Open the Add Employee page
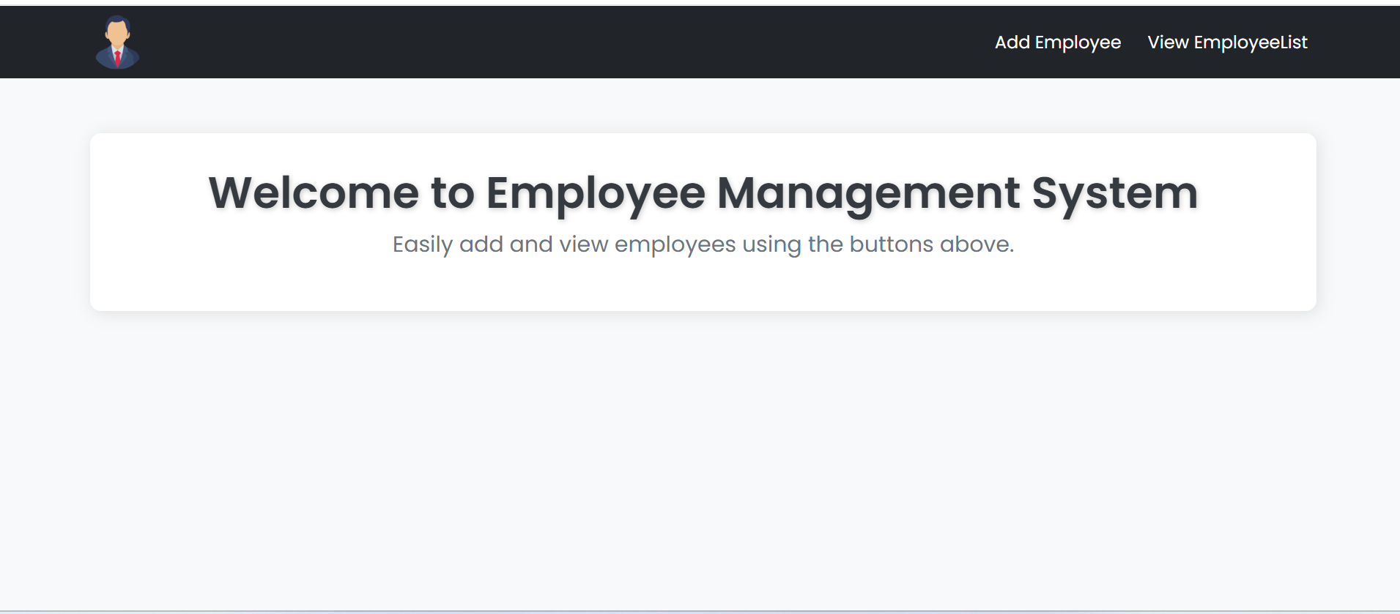The height and width of the screenshot is (614, 1400). [x=1057, y=42]
